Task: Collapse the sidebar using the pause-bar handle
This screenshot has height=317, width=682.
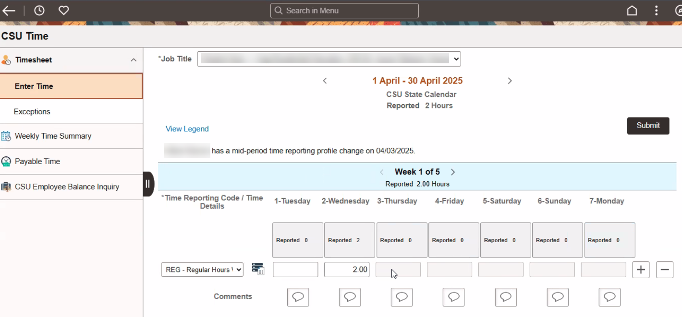Action: (x=147, y=184)
